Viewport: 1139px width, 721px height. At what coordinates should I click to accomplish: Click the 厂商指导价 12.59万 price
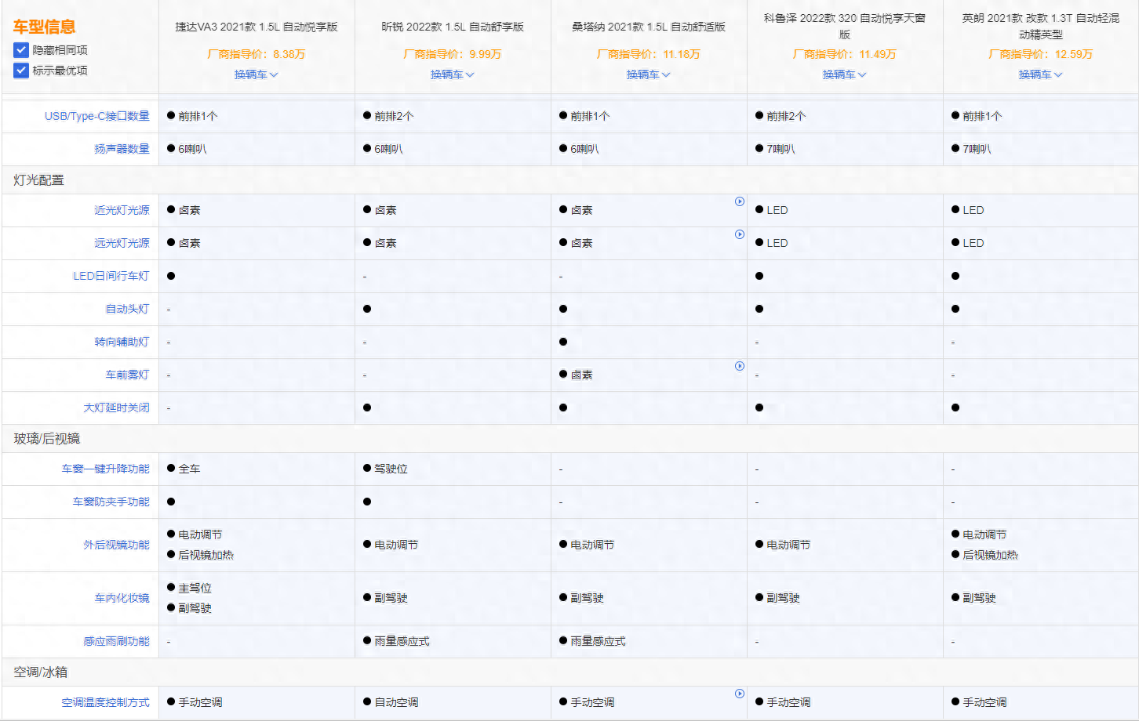pyautogui.click(x=1041, y=54)
